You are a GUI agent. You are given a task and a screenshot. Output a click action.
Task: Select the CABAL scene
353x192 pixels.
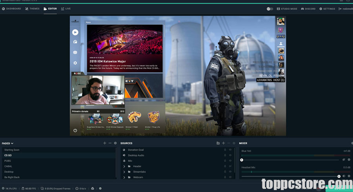59,166
